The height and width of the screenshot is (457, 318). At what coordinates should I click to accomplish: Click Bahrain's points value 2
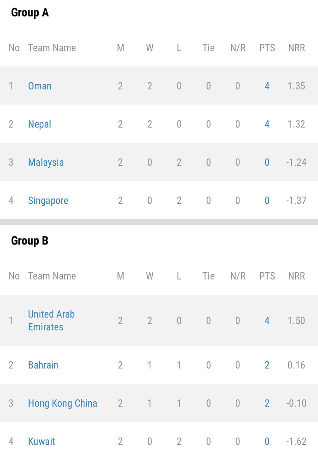[267, 365]
